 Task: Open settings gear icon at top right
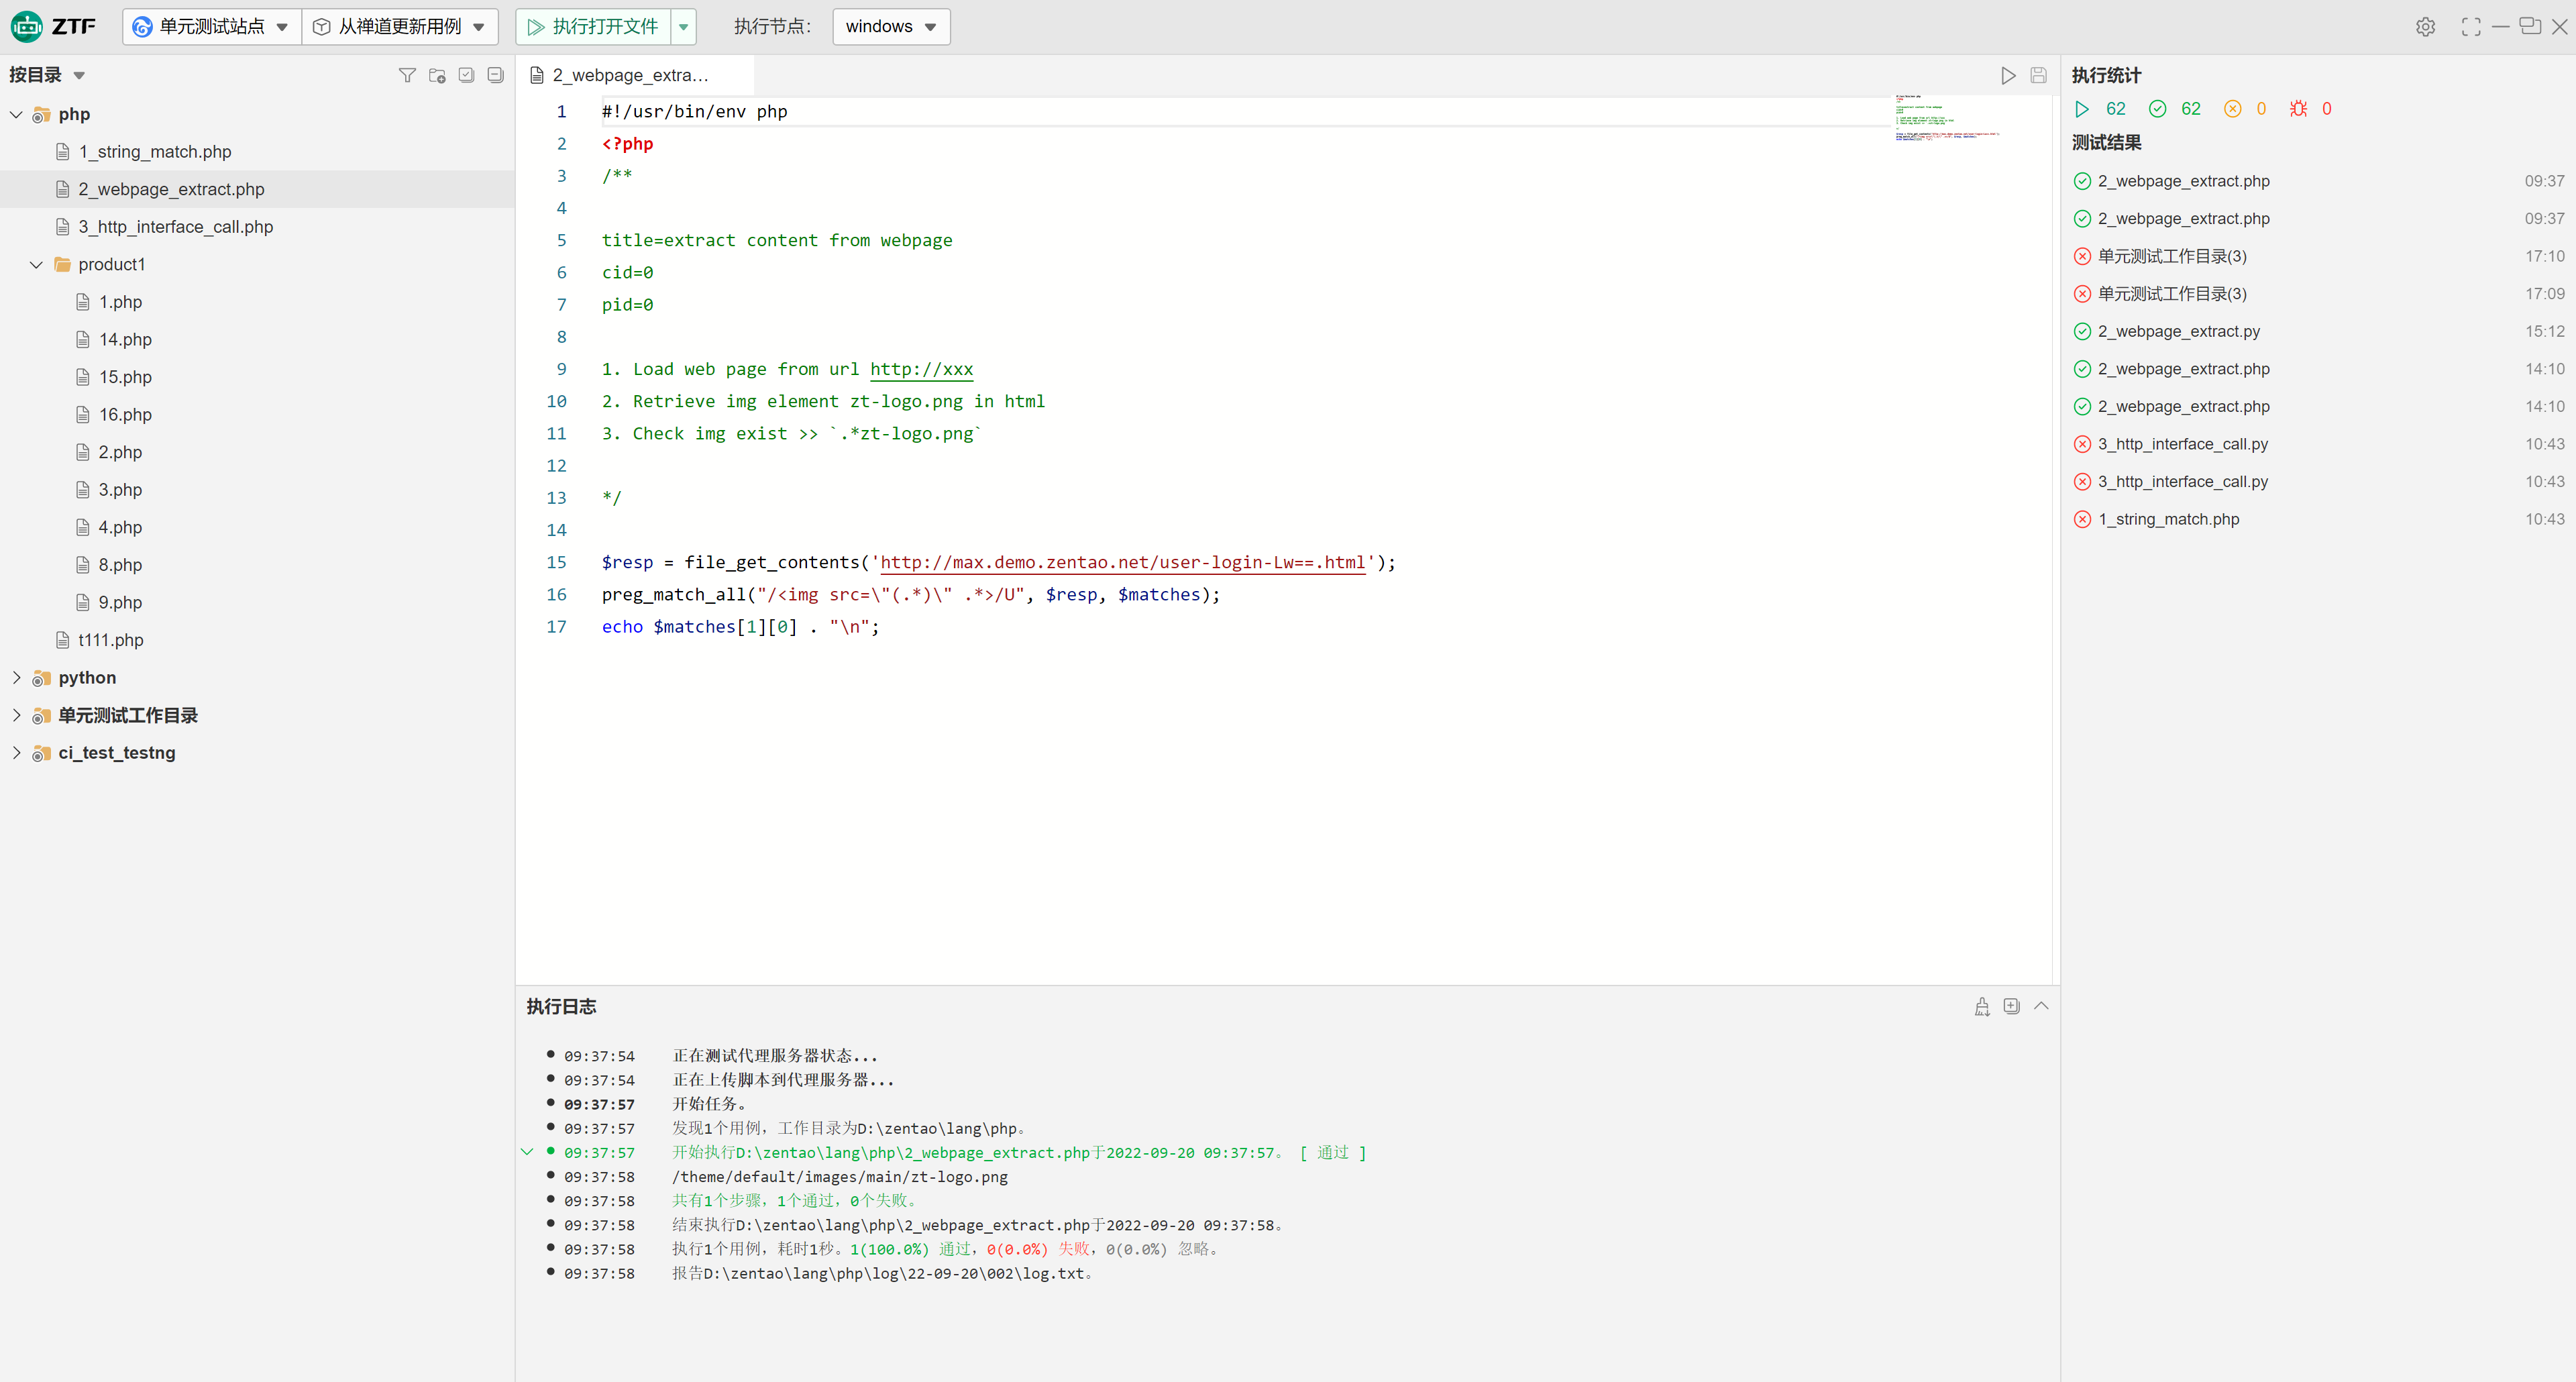(x=2425, y=27)
